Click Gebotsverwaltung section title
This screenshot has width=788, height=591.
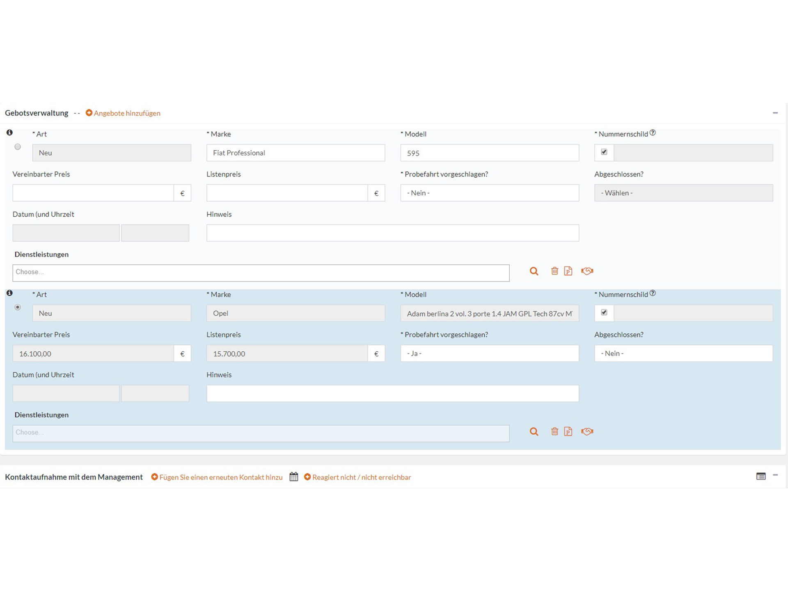37,113
